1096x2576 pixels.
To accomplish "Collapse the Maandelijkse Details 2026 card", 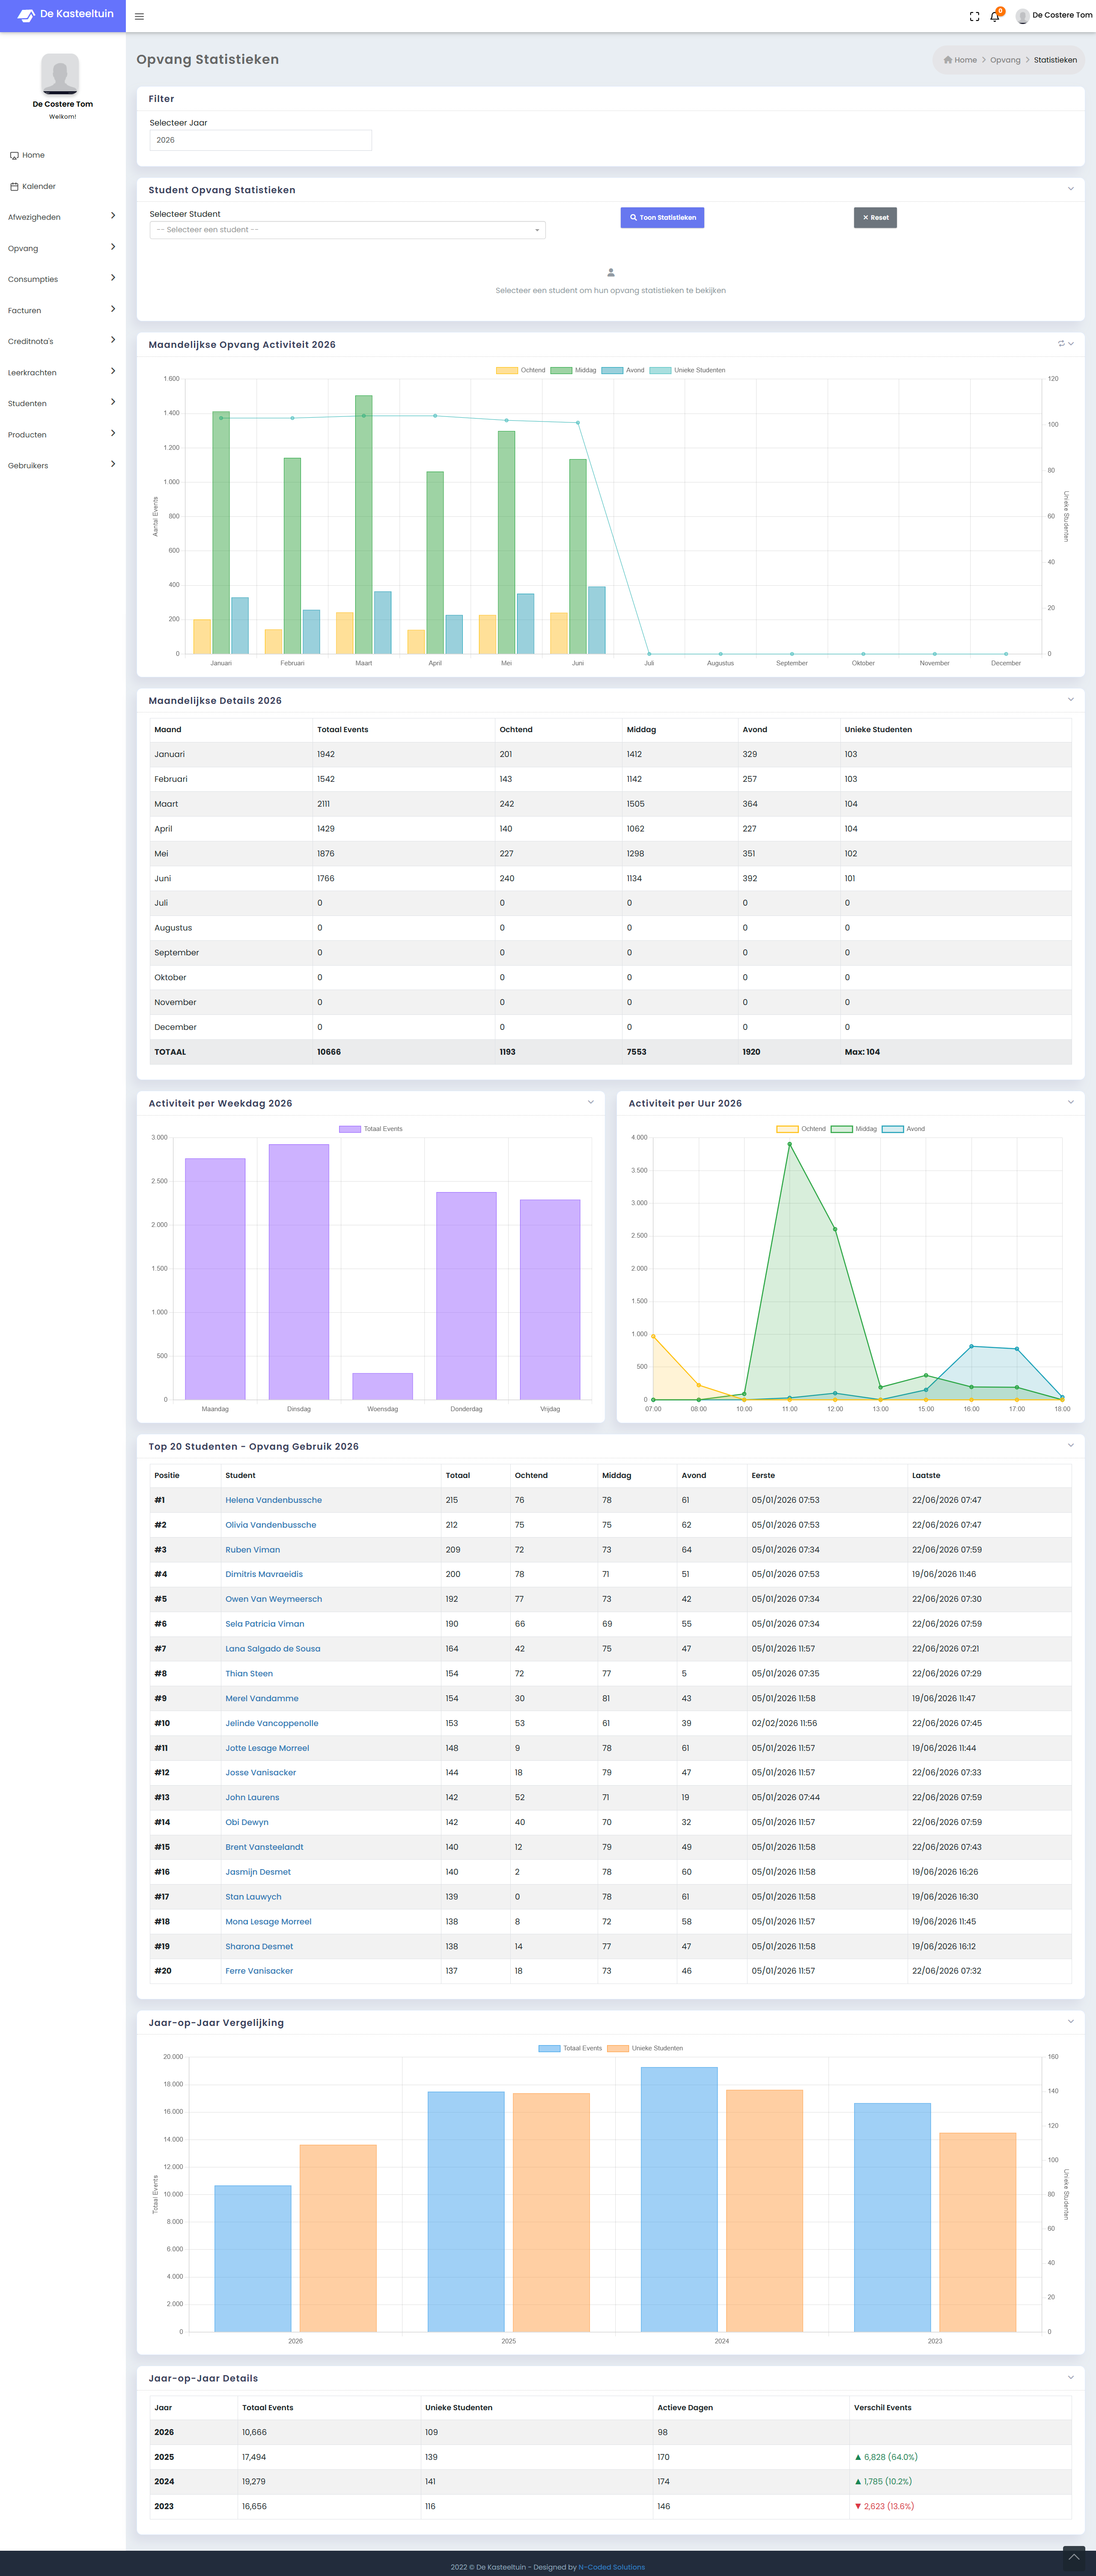I will pyautogui.click(x=1071, y=700).
